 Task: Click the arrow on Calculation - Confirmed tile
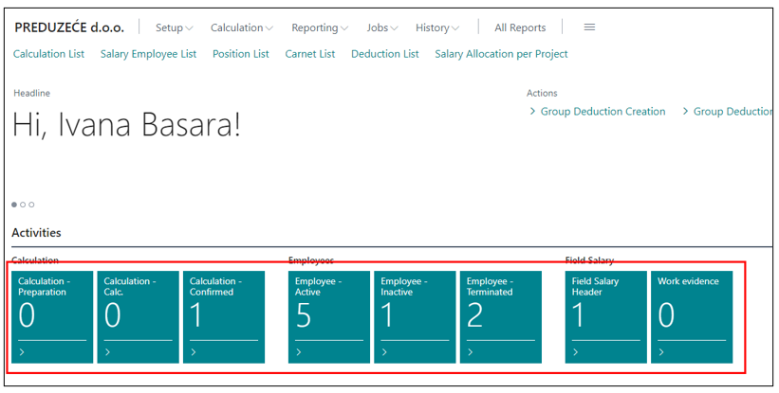[194, 352]
